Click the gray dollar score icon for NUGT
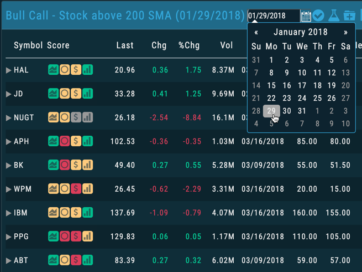This screenshot has width=362, height=272. (76, 118)
